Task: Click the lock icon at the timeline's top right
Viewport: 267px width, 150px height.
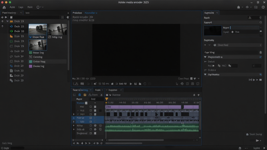Action: pos(194,95)
